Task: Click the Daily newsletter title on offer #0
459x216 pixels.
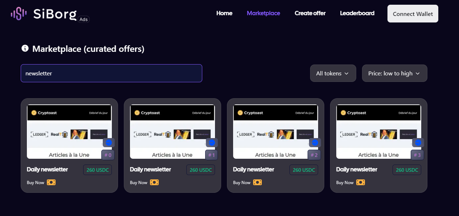Action: point(47,169)
